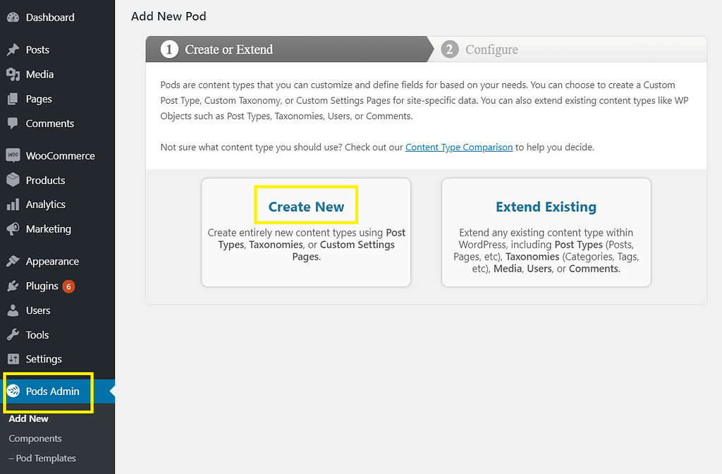
Task: Select the Appearance paintbrush icon
Action: click(x=13, y=261)
